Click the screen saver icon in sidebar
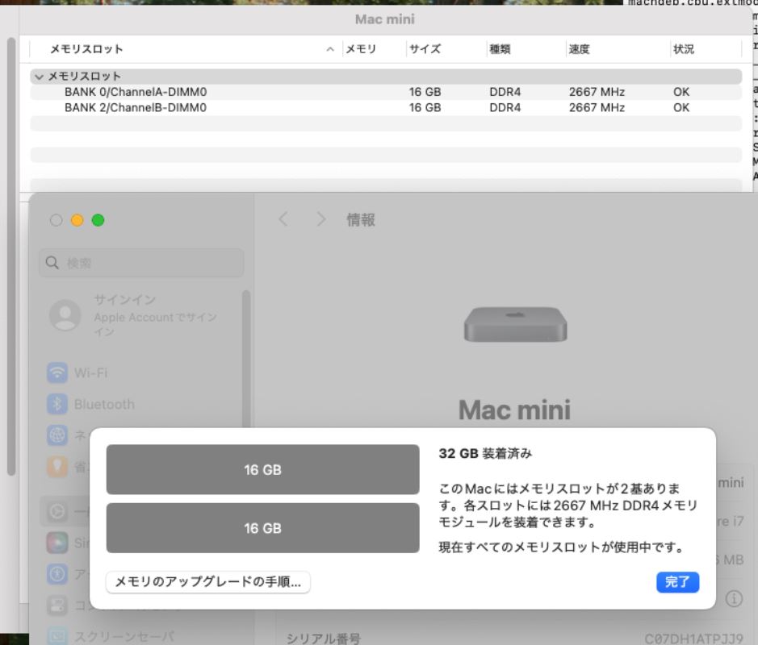Image resolution: width=758 pixels, height=645 pixels. pos(57,636)
